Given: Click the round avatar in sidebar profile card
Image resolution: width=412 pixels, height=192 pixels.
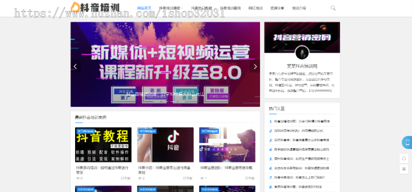Looking at the screenshot, I should pos(302,53).
